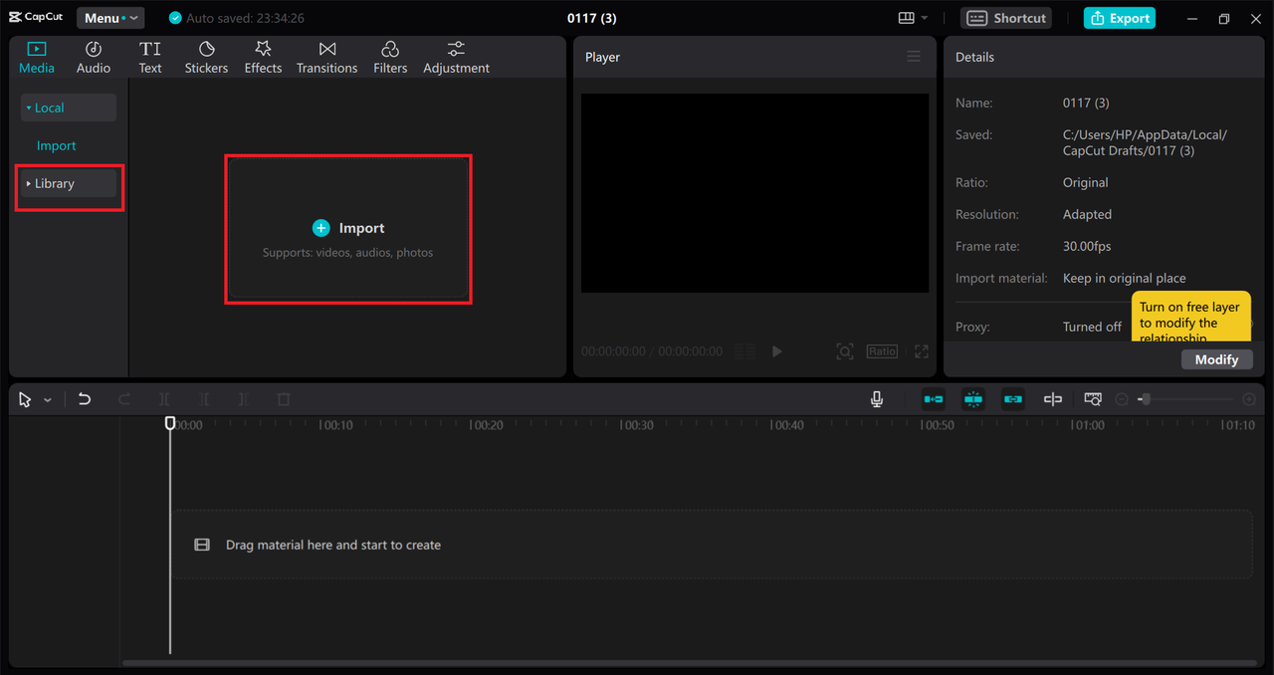The image size is (1274, 675).
Task: Click the Split clip tool
Action: [x=164, y=399]
